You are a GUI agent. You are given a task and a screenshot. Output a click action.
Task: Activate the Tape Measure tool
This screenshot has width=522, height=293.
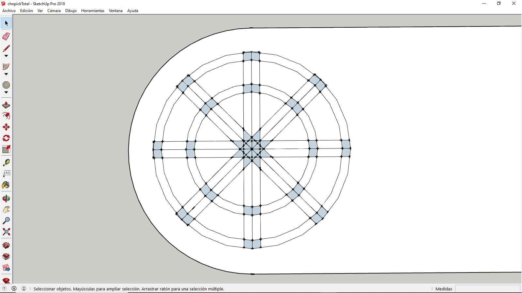tap(6, 162)
